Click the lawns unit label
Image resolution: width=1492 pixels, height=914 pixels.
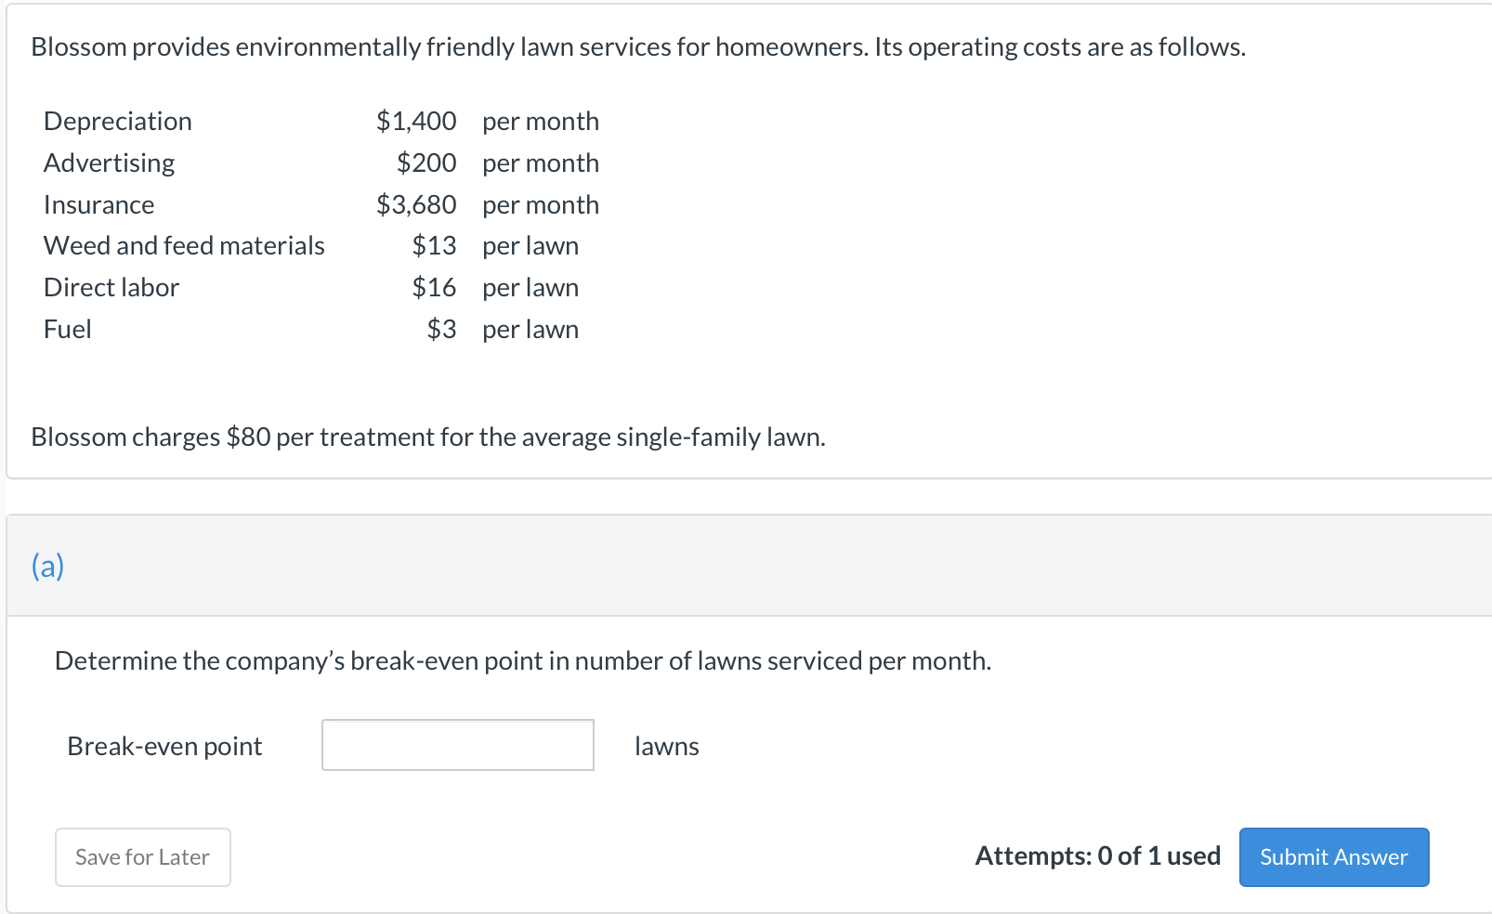(x=666, y=746)
